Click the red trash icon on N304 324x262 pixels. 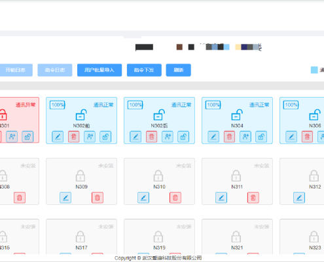(x=230, y=137)
